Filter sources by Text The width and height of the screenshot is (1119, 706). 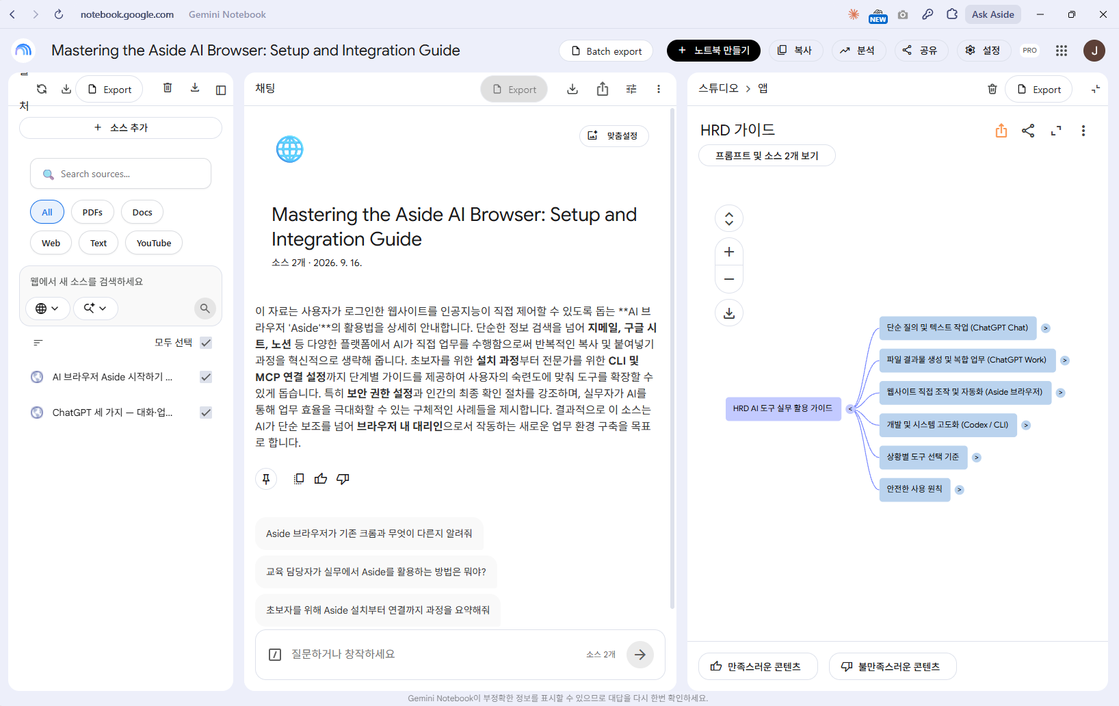coord(98,243)
